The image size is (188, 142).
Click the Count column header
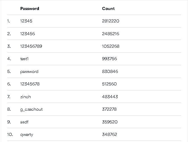(108, 9)
